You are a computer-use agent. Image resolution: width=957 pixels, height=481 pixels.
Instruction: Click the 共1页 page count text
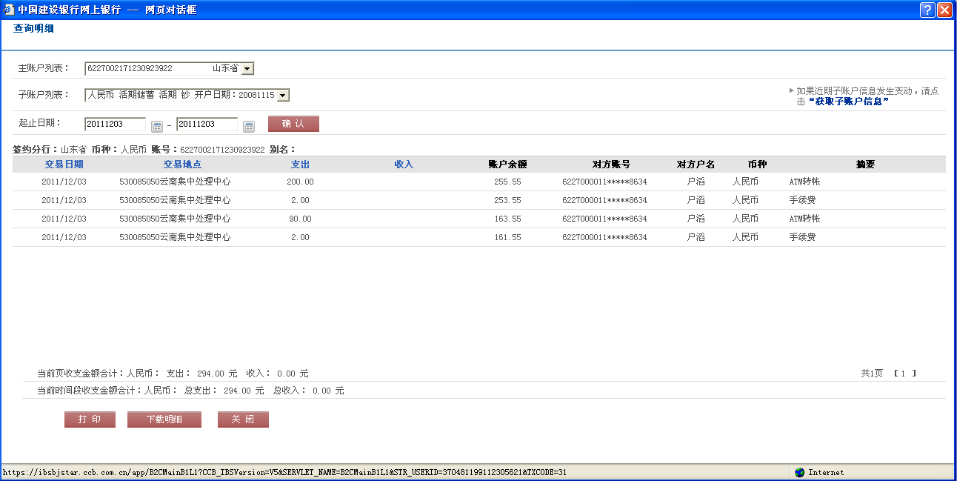pyautogui.click(x=872, y=374)
